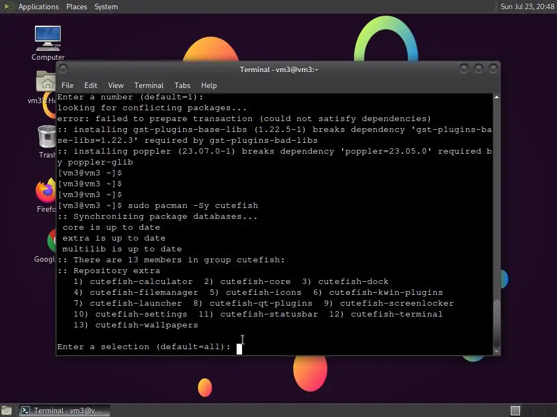557x417 pixels.
Task: Click the 'error: failed to prepare transaction' line
Action: [x=244, y=119]
